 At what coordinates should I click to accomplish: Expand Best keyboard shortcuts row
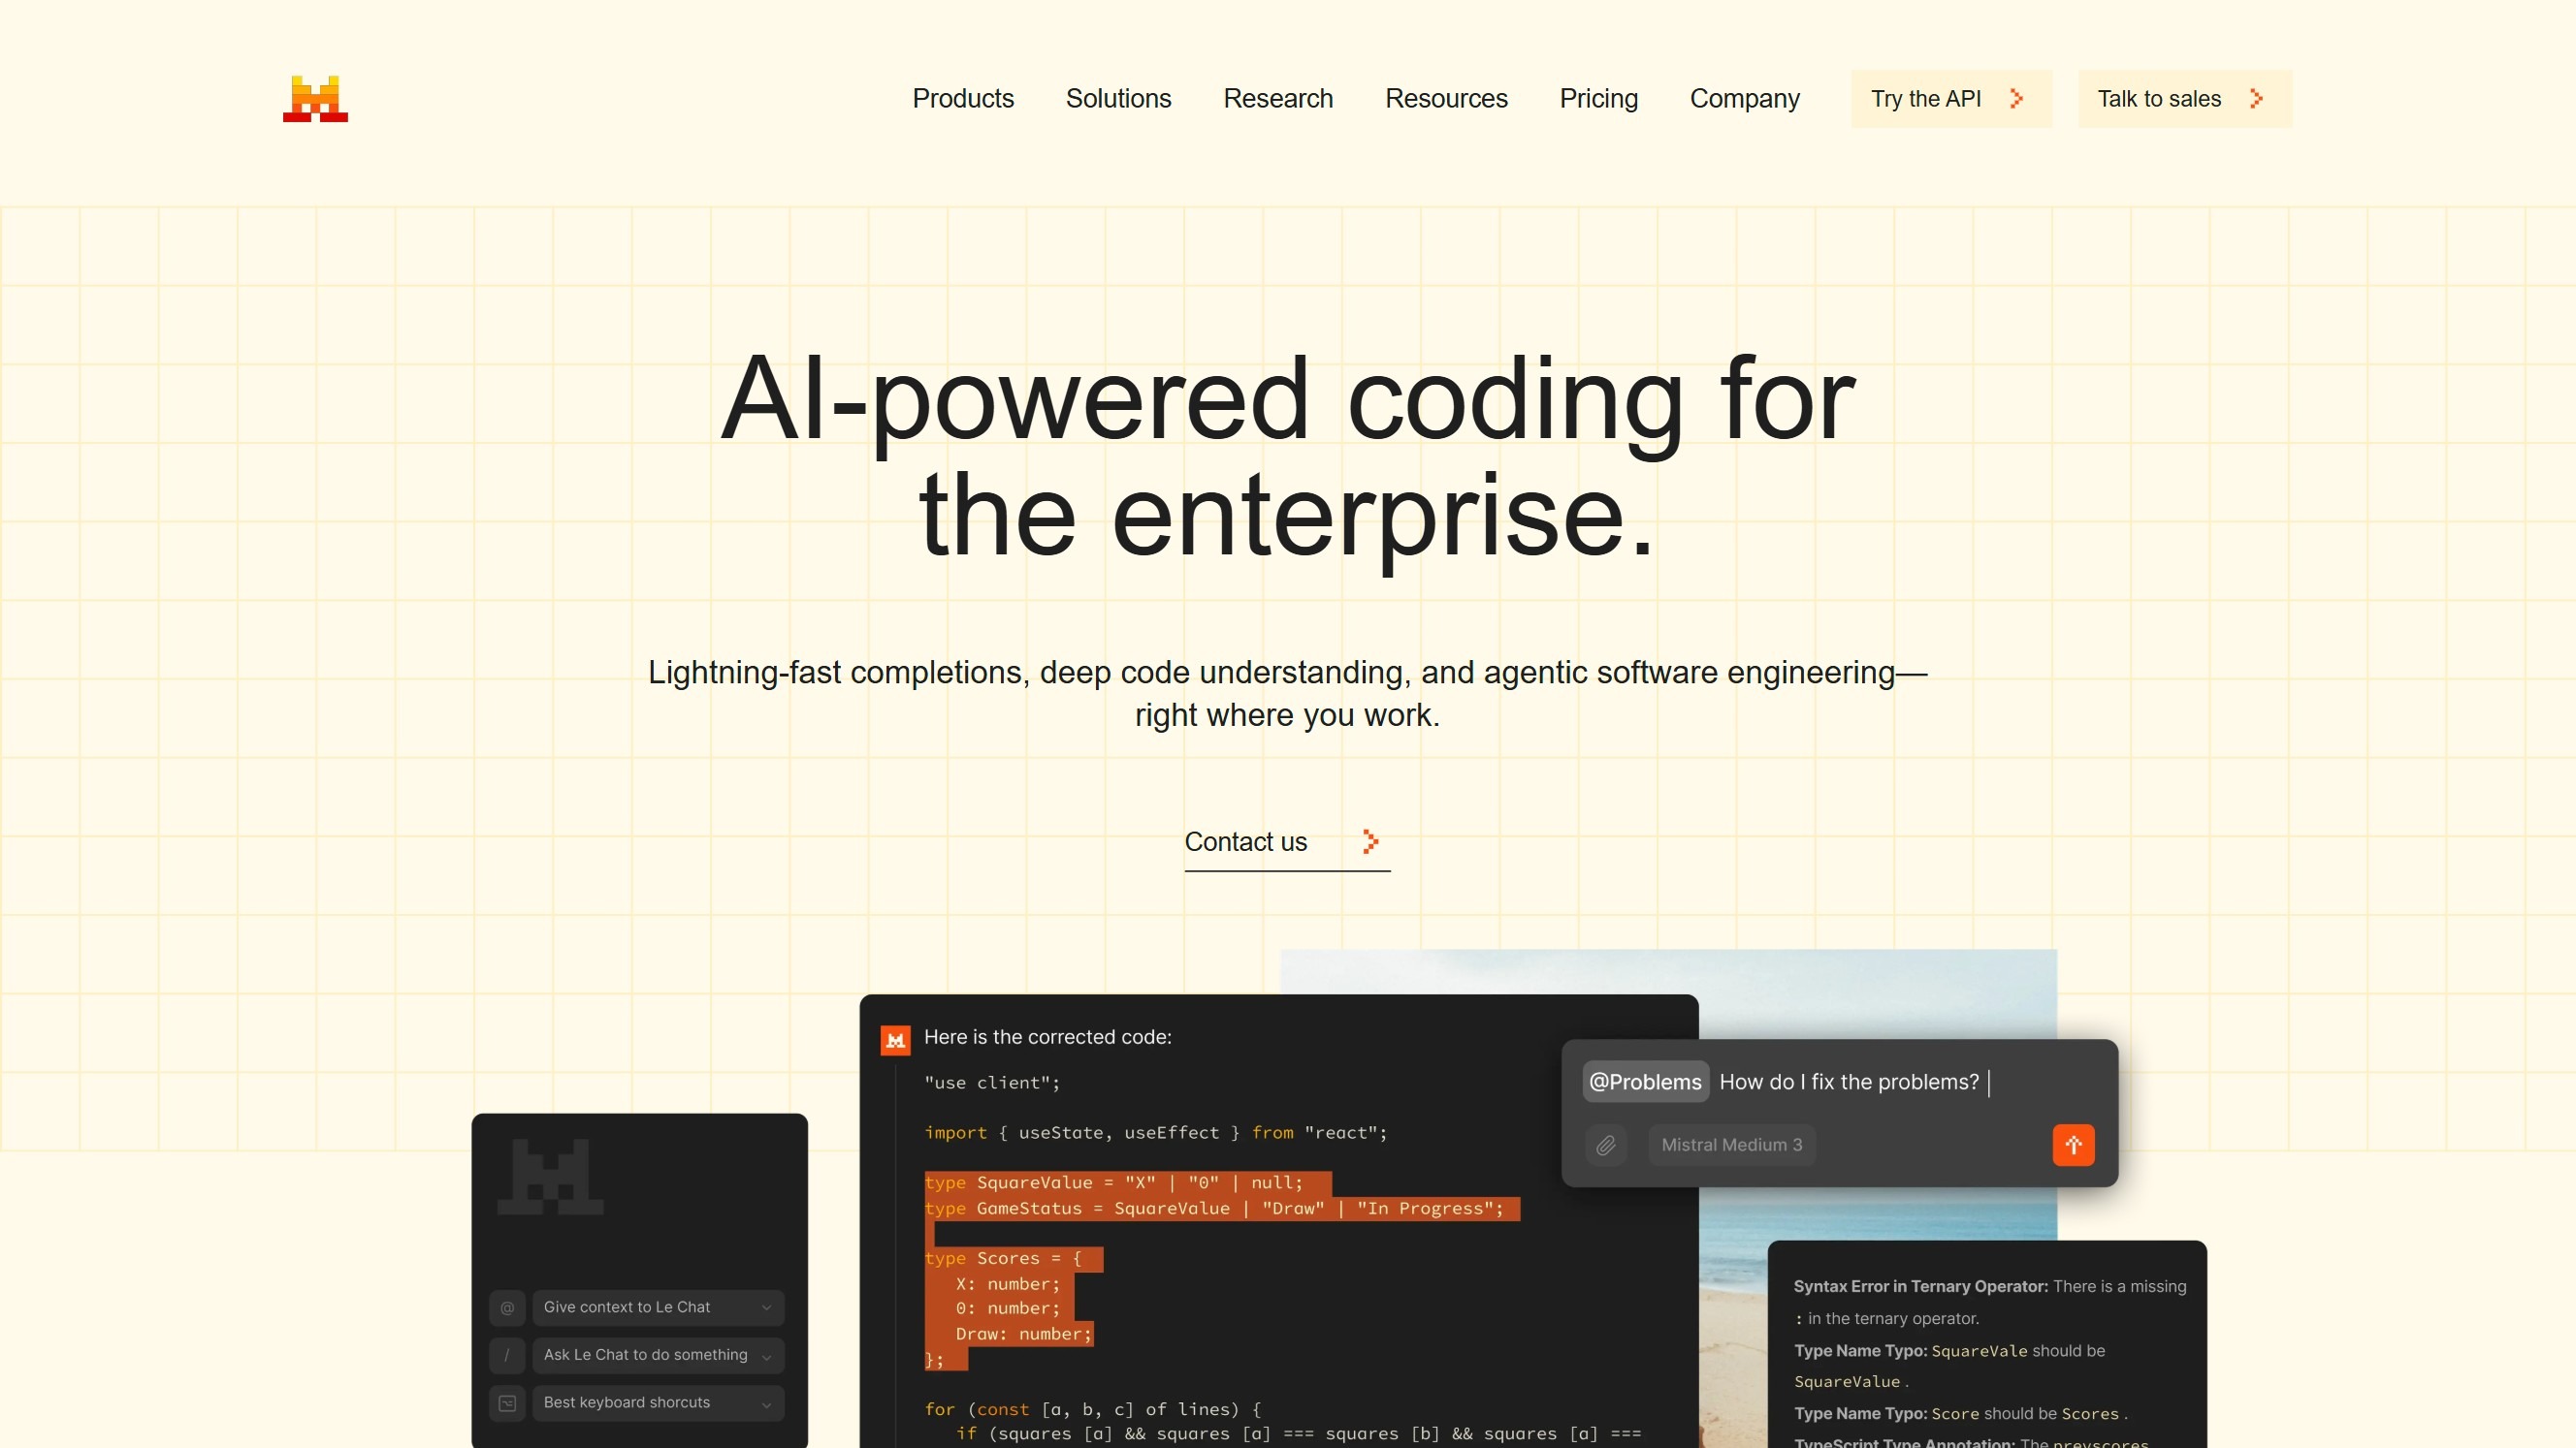tap(766, 1403)
